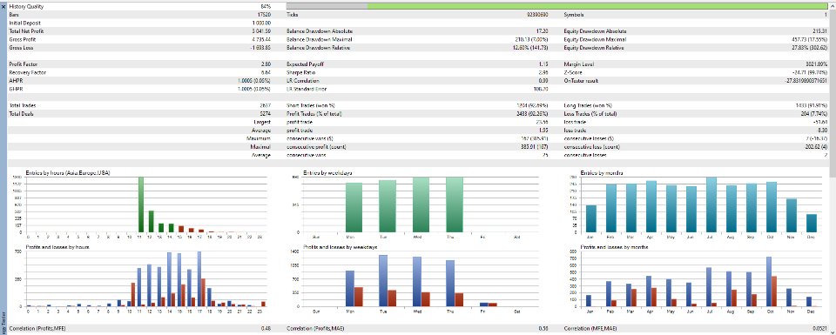Click the Equity Drawdown Relative value 27.83%
The width and height of the screenshot is (836, 335).
[809, 47]
